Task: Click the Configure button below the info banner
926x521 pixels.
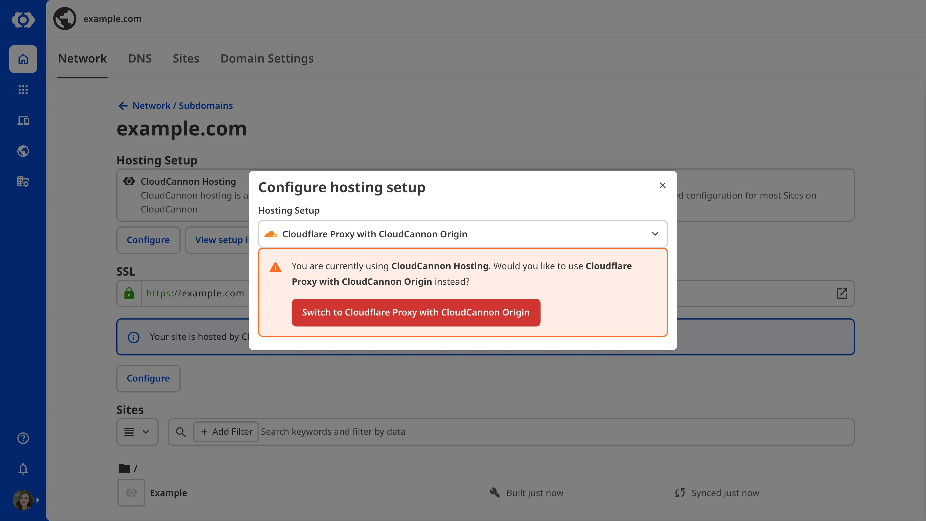Action: pyautogui.click(x=148, y=379)
